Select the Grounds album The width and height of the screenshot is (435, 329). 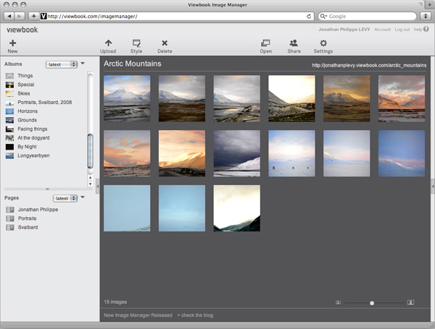(28, 120)
